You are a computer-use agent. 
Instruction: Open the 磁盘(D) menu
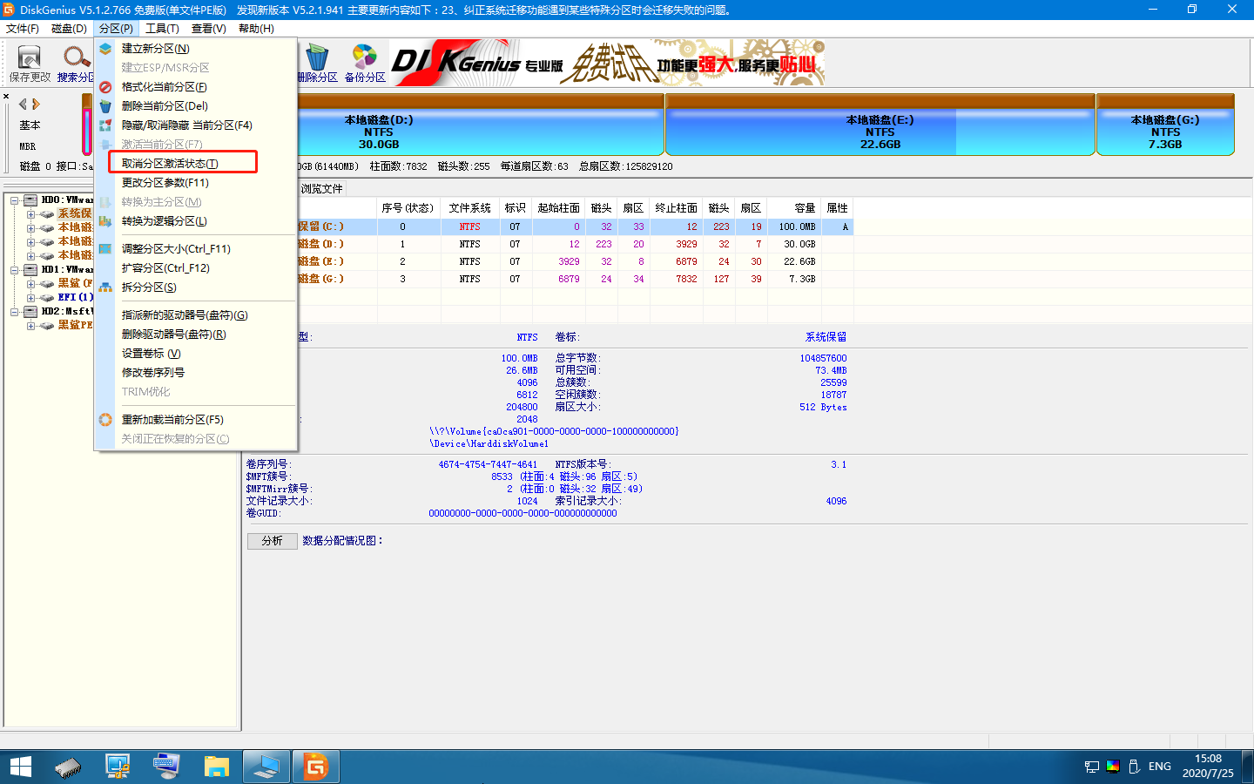coord(69,29)
